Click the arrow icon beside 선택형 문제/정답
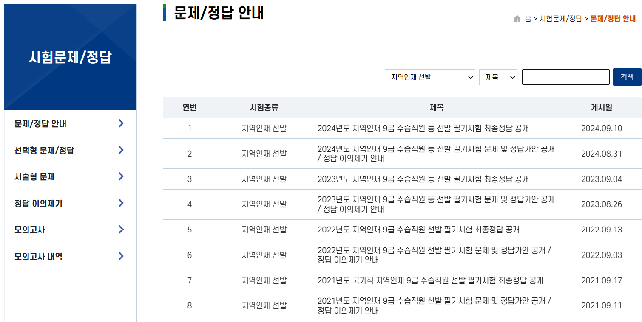The image size is (642, 322). point(121,150)
